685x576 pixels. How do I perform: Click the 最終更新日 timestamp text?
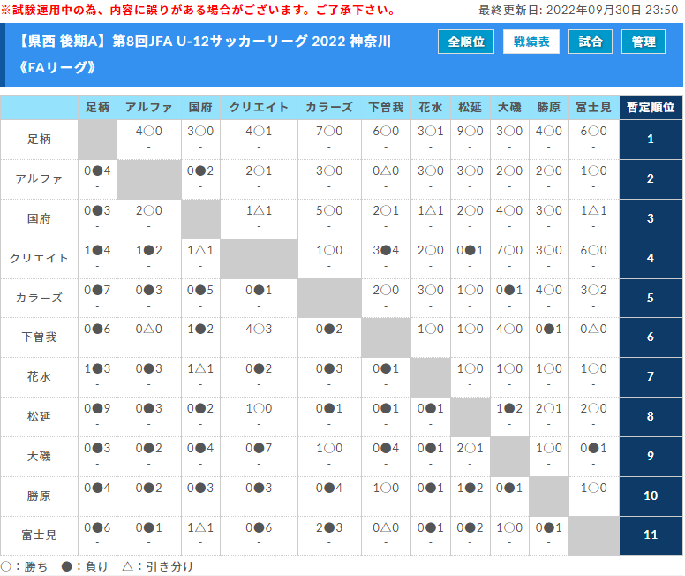pyautogui.click(x=578, y=10)
